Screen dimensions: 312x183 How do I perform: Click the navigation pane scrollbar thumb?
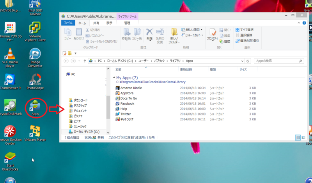coord(108,107)
